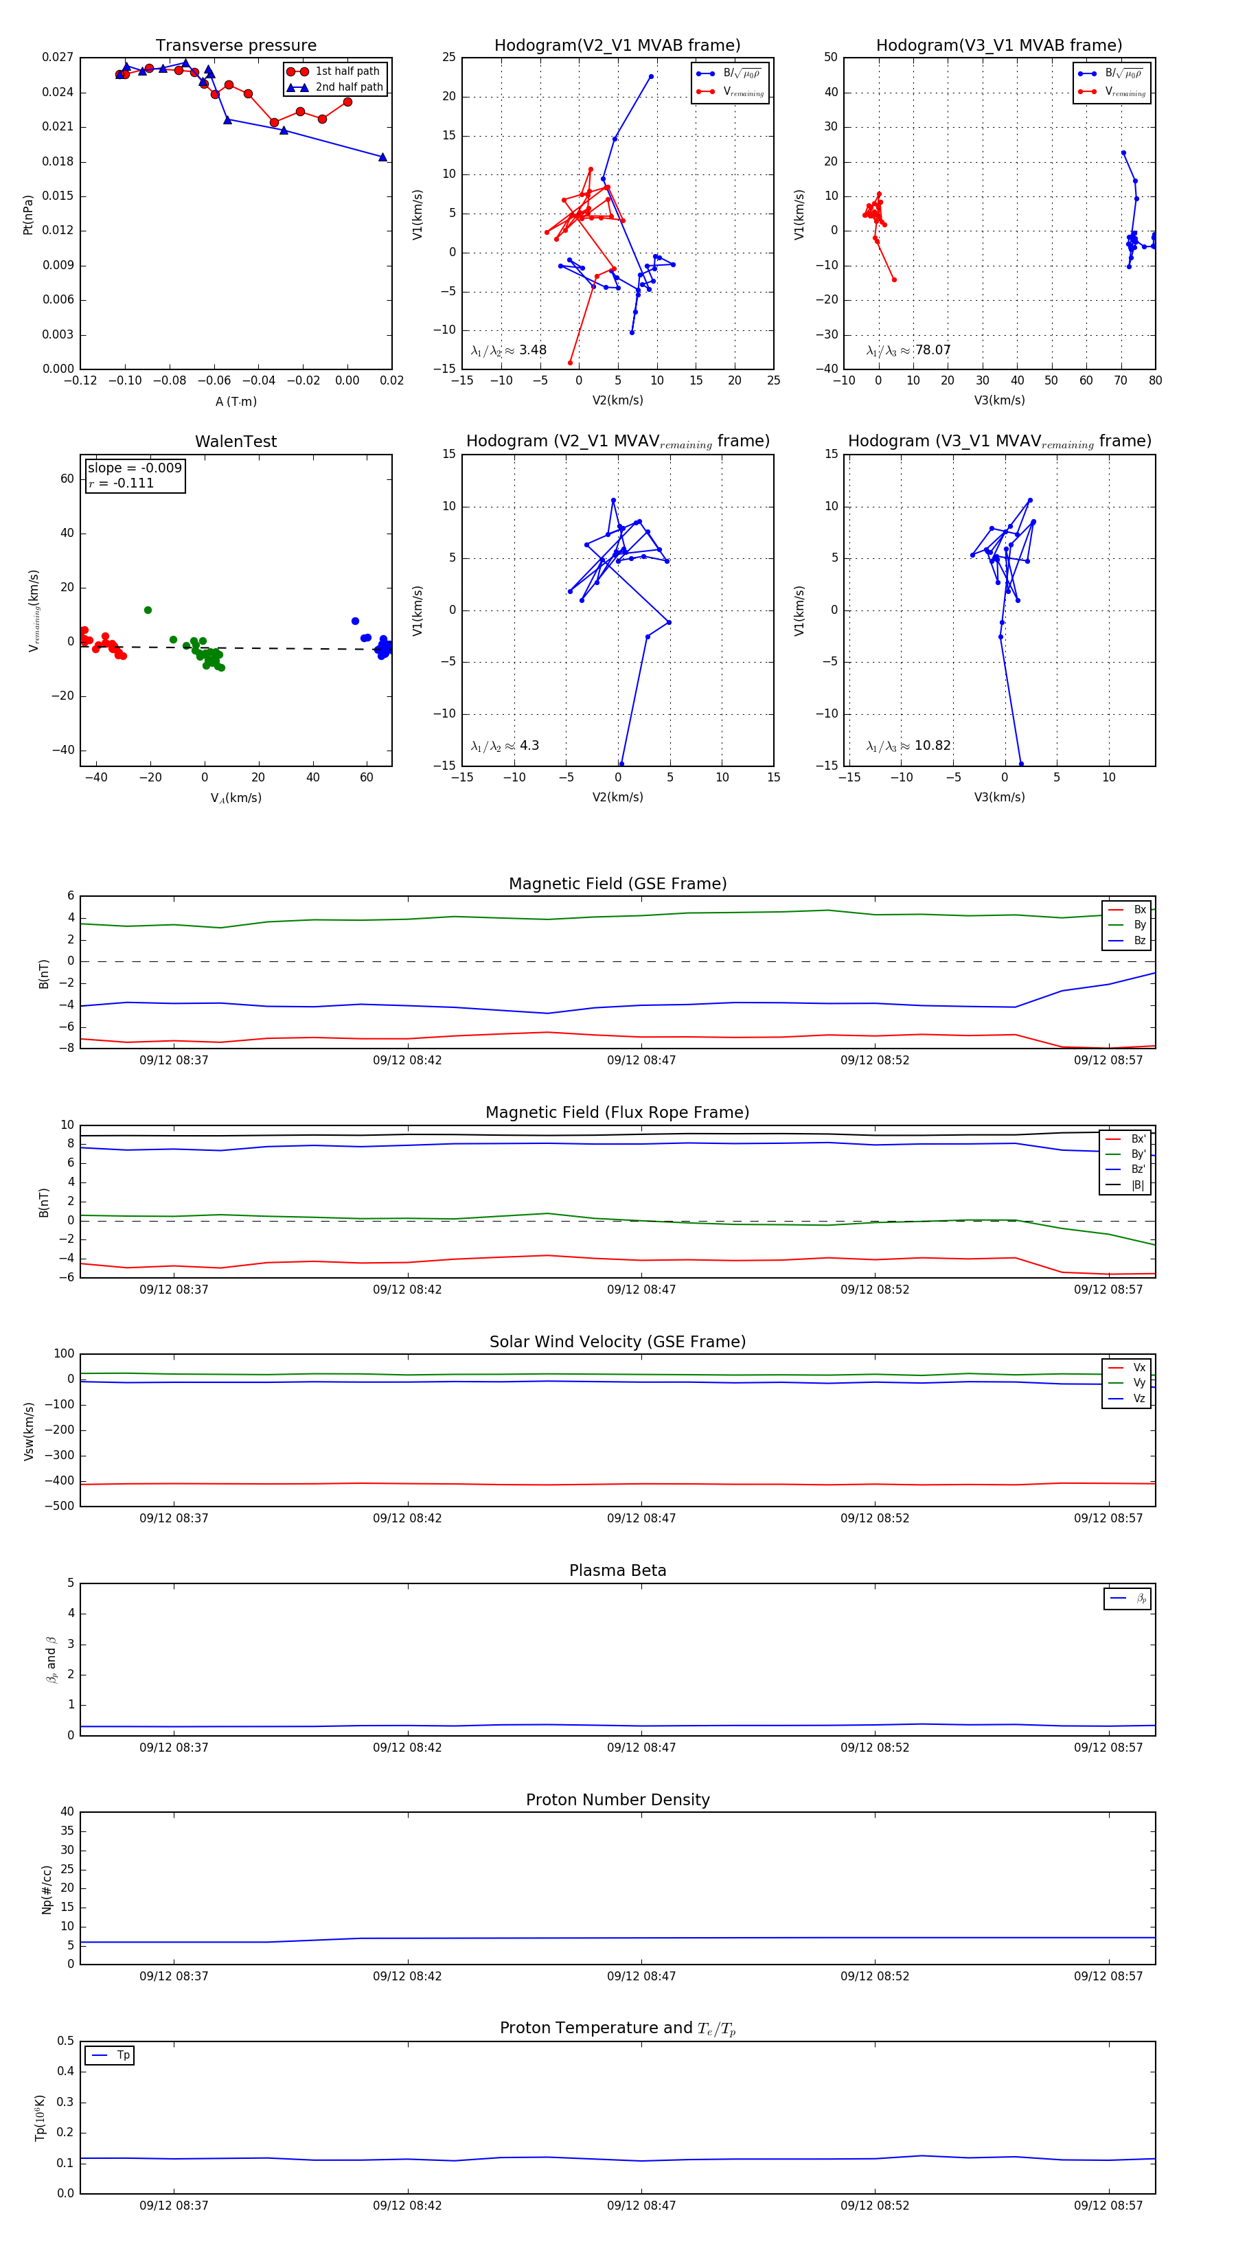Select the Bz' legend entry in flux rope plot
Screen dimensions: 1236x2266
tap(1126, 1170)
